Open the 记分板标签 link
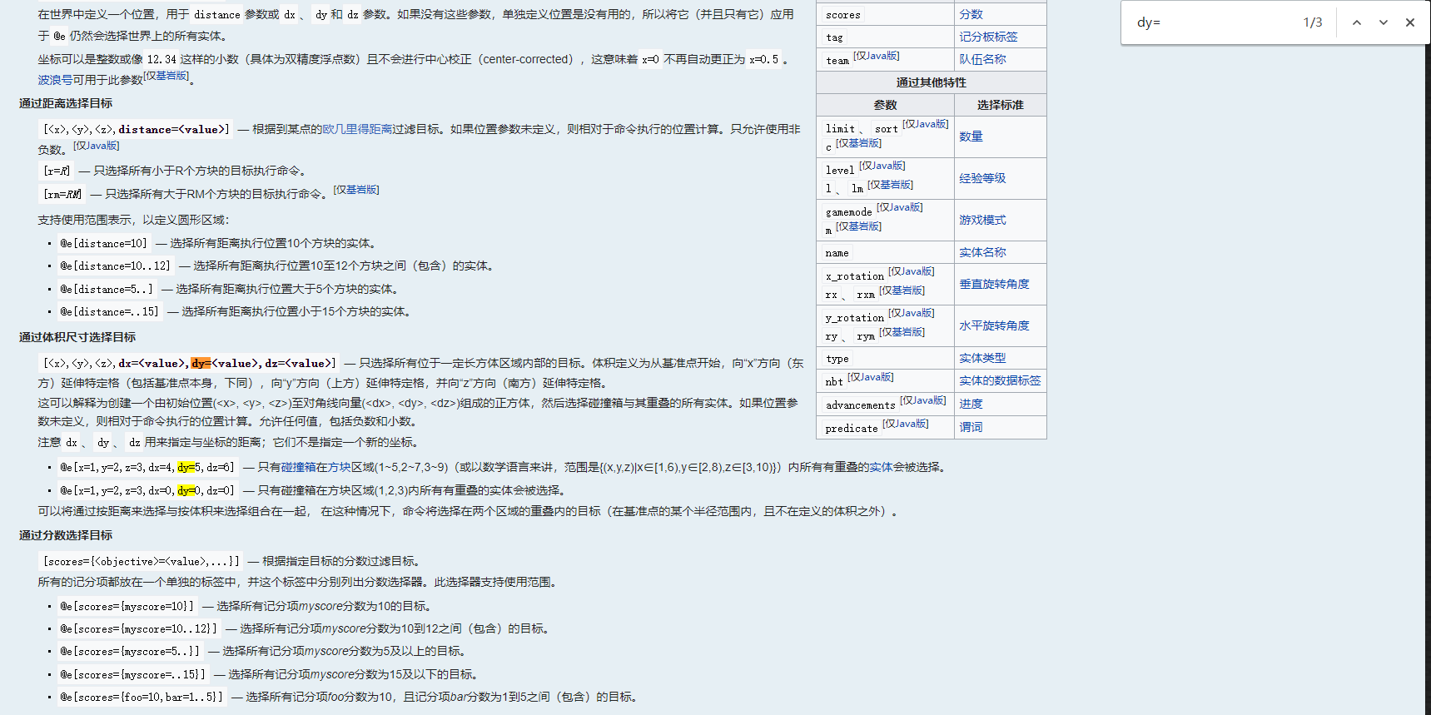The image size is (1431, 715). [988, 37]
